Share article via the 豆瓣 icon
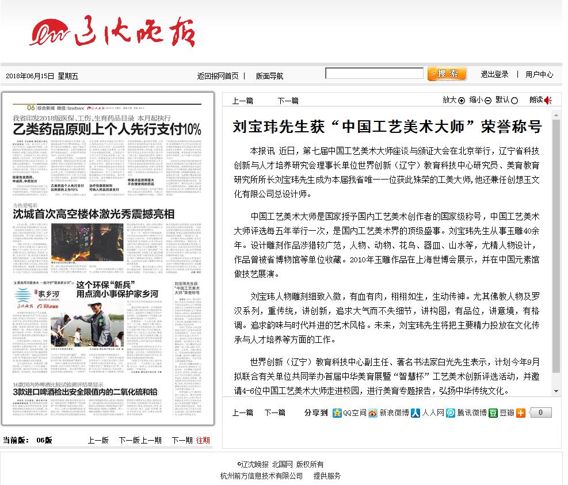Image resolution: width=568 pixels, height=485 pixels. [x=493, y=413]
